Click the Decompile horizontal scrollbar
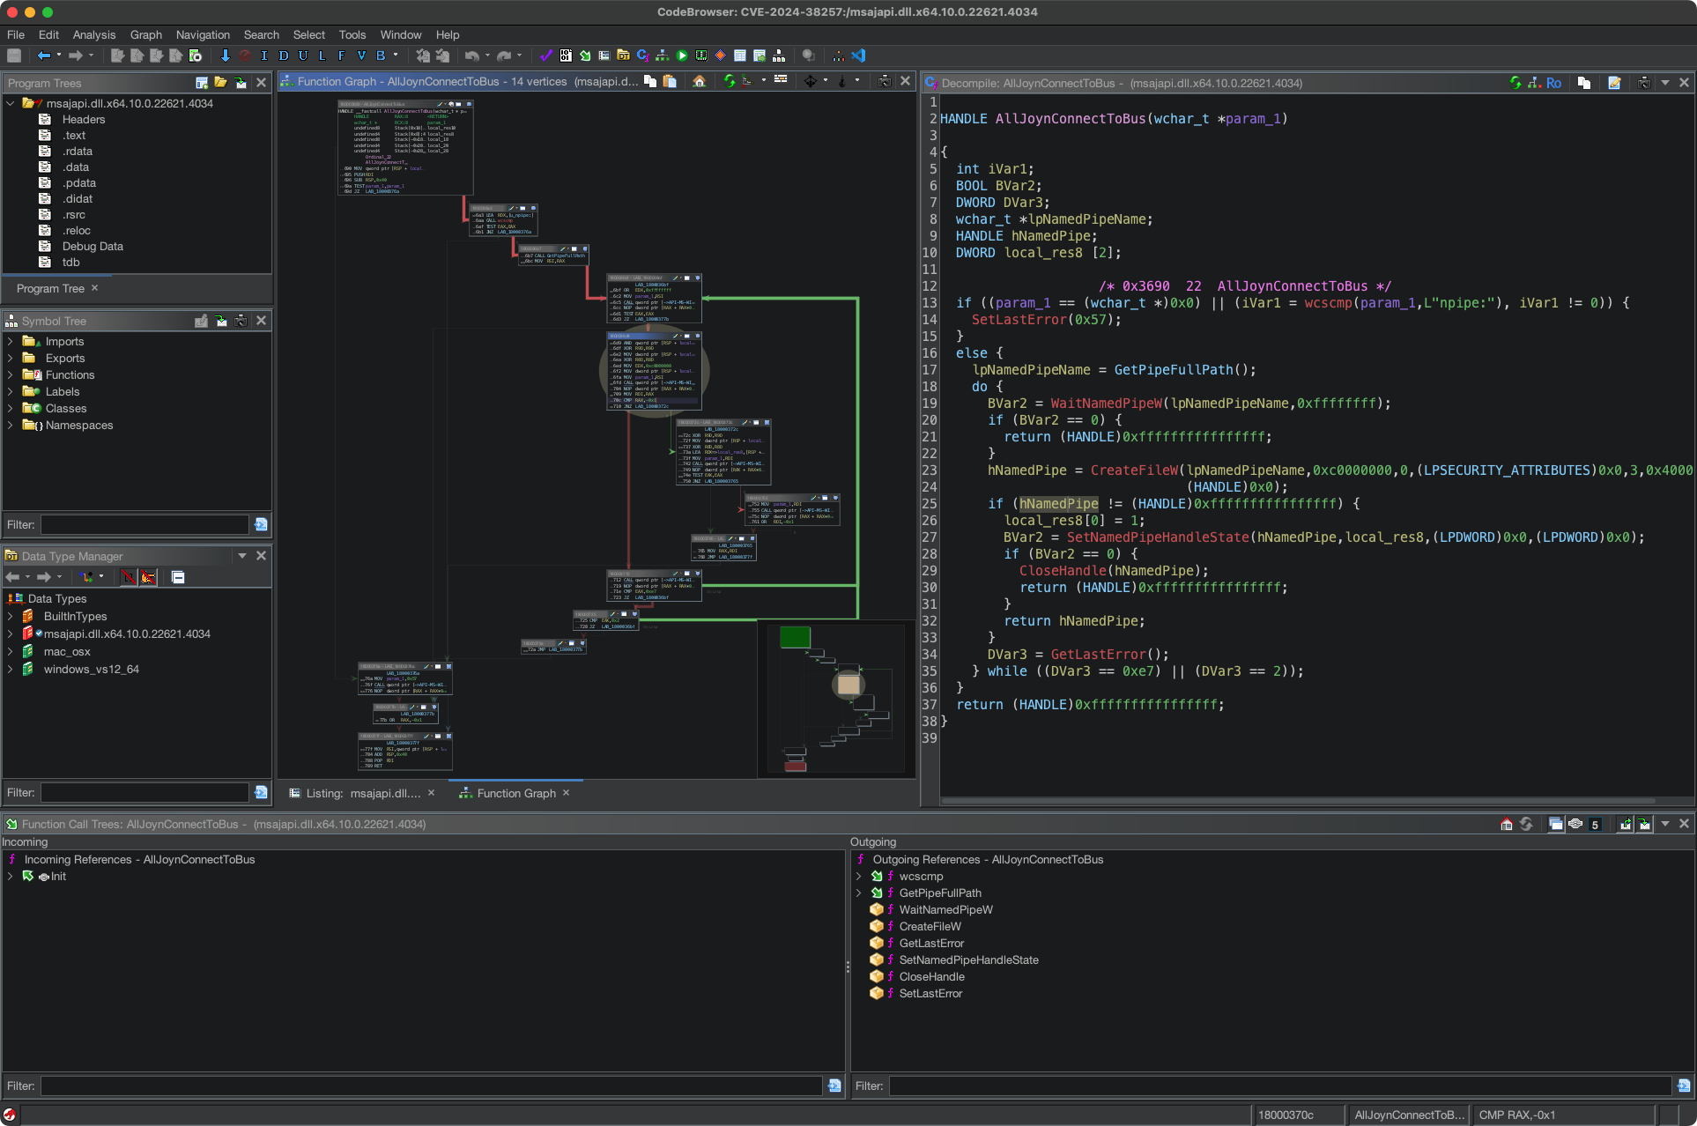Image resolution: width=1697 pixels, height=1126 pixels. point(1297,801)
